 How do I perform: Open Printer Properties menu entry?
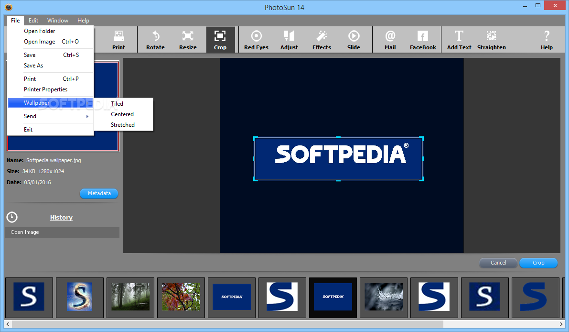51,89
